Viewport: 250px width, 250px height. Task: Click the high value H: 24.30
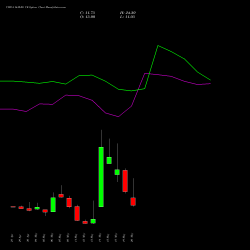tap(127, 13)
